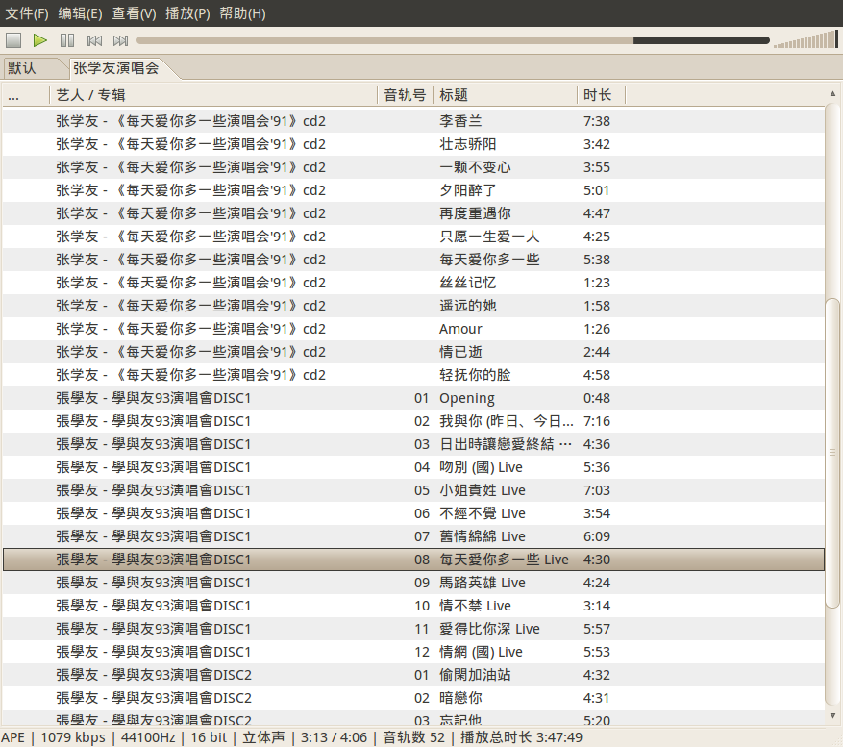This screenshot has width=843, height=747.
Task: Click 播放总时长 3:47:49 in status bar
Action: (522, 737)
